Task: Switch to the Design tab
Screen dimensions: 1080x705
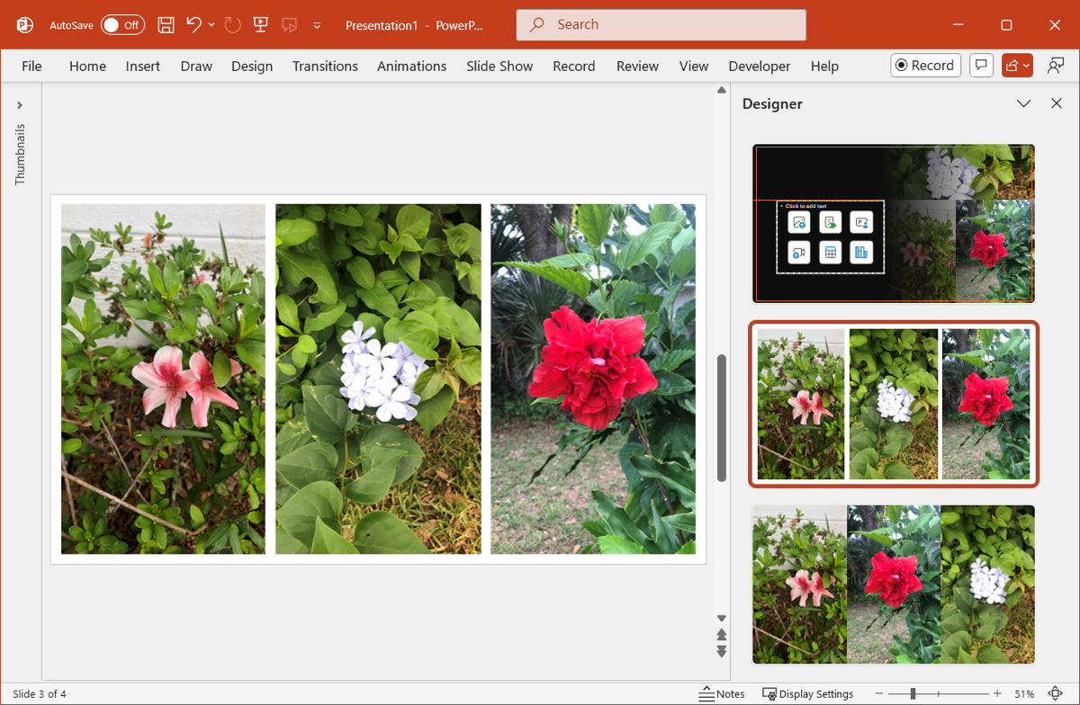Action: tap(251, 66)
